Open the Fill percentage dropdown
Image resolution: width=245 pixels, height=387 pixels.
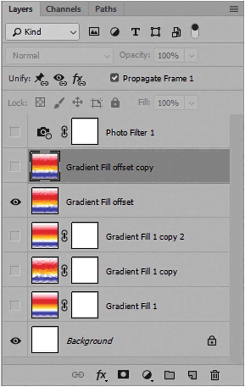click(192, 103)
